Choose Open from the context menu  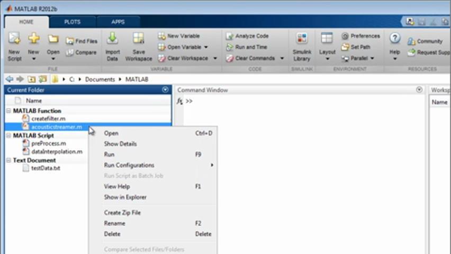[153, 133]
